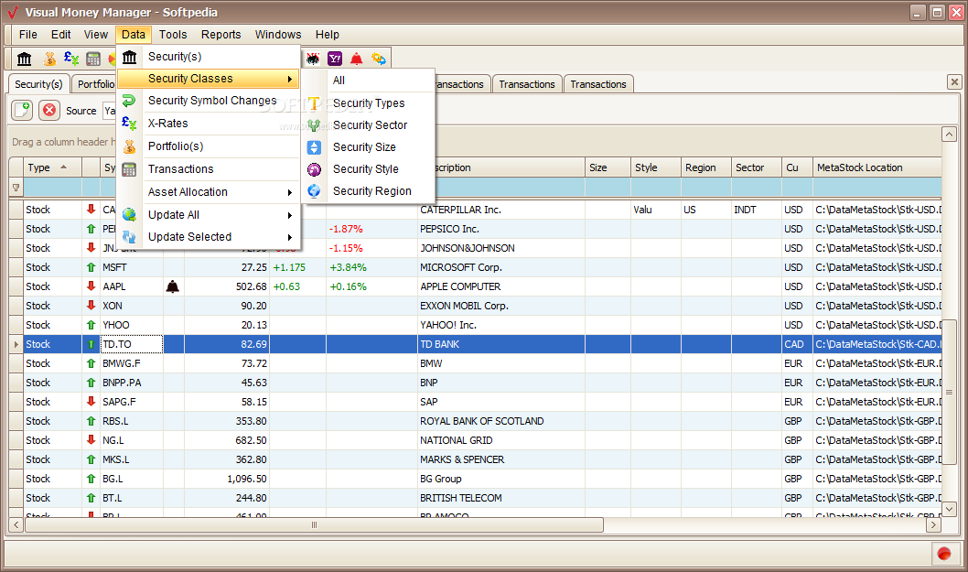The height and width of the screenshot is (572, 968).
Task: Click the bank icon beside Security(s) menu item
Action: click(129, 57)
